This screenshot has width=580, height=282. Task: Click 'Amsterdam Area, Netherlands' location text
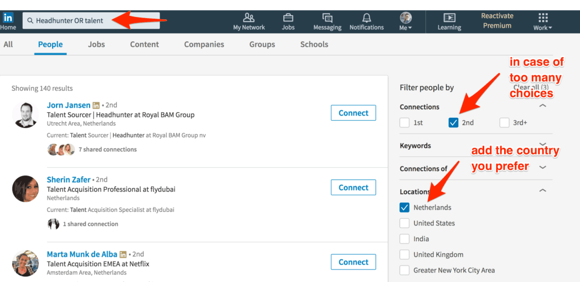(x=87, y=272)
